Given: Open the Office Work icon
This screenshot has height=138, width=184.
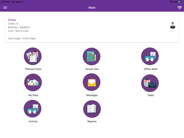Looking at the screenshot, I should pos(150,56).
